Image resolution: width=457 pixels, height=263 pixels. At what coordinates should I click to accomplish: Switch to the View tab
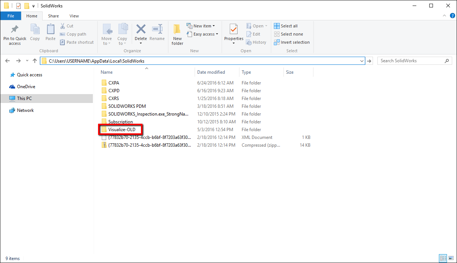click(74, 16)
